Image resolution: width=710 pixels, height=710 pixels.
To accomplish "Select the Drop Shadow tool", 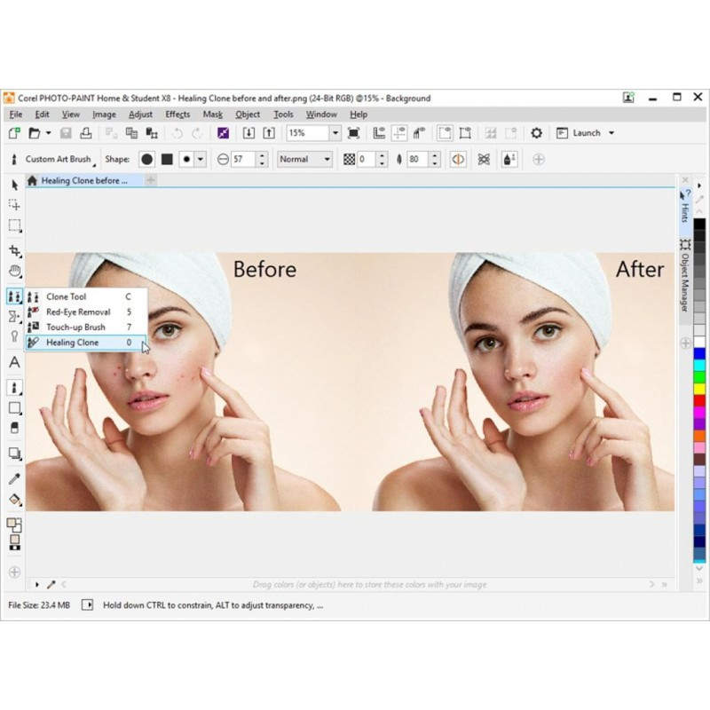I will click(14, 453).
